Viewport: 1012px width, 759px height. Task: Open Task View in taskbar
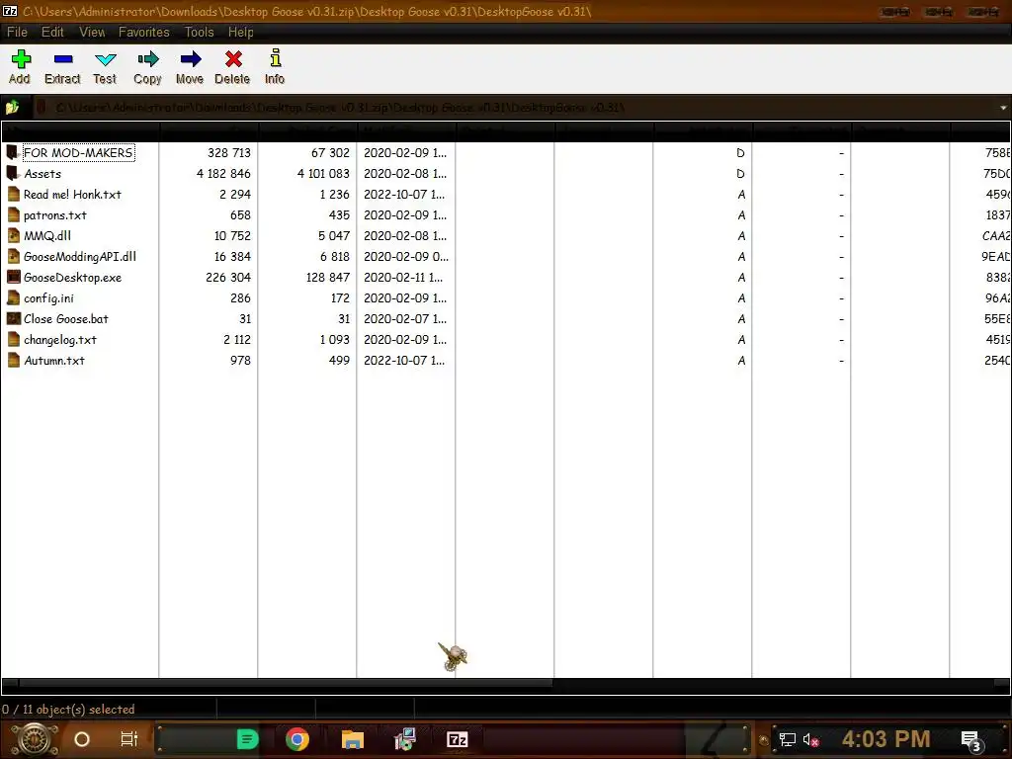[x=129, y=739]
